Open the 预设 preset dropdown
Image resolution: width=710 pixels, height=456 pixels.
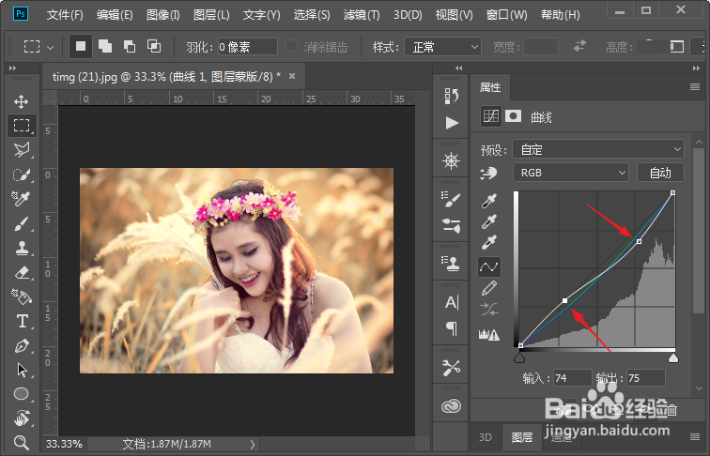[x=598, y=149]
